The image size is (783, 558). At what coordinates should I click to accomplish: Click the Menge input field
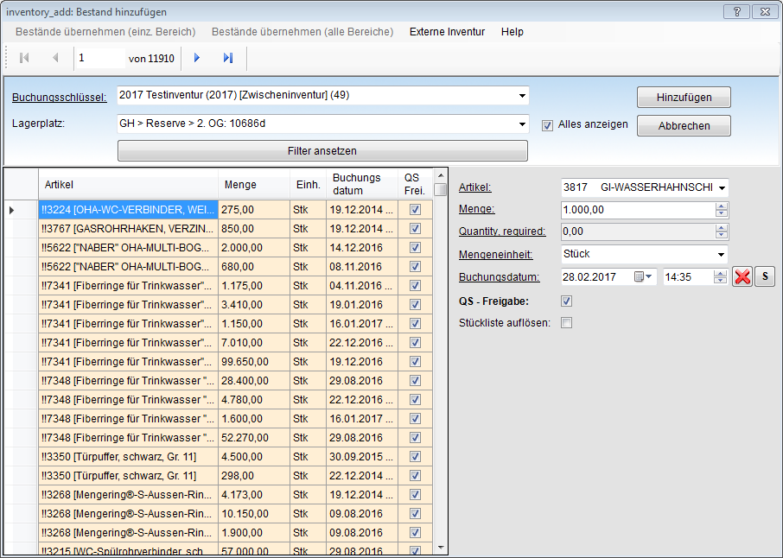(x=638, y=210)
